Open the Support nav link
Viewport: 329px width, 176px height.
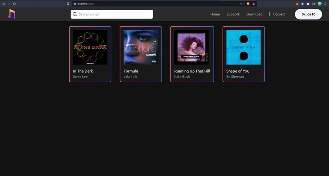click(x=233, y=14)
